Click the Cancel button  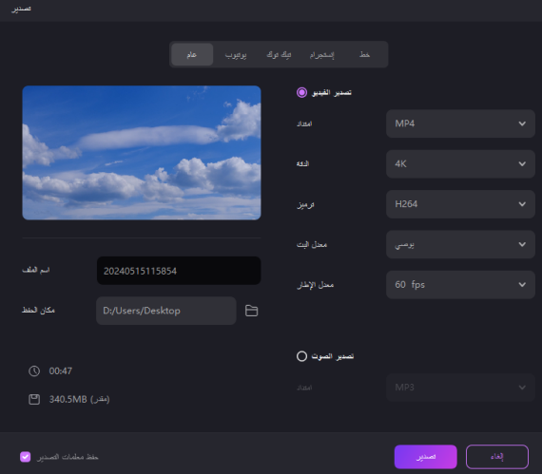(497, 457)
